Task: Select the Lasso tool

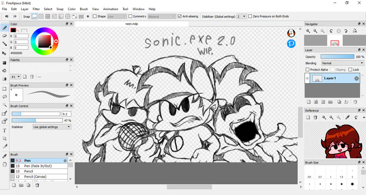Action: tap(4, 97)
